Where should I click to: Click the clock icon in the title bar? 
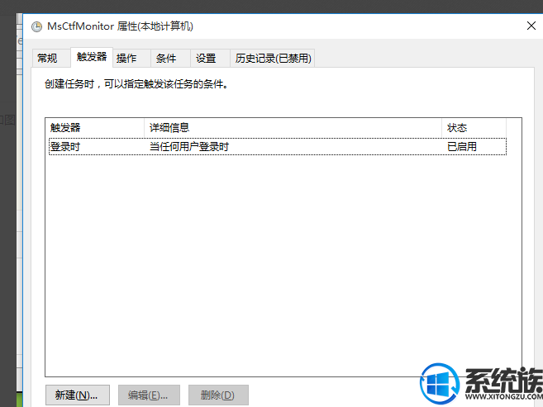pyautogui.click(x=36, y=26)
